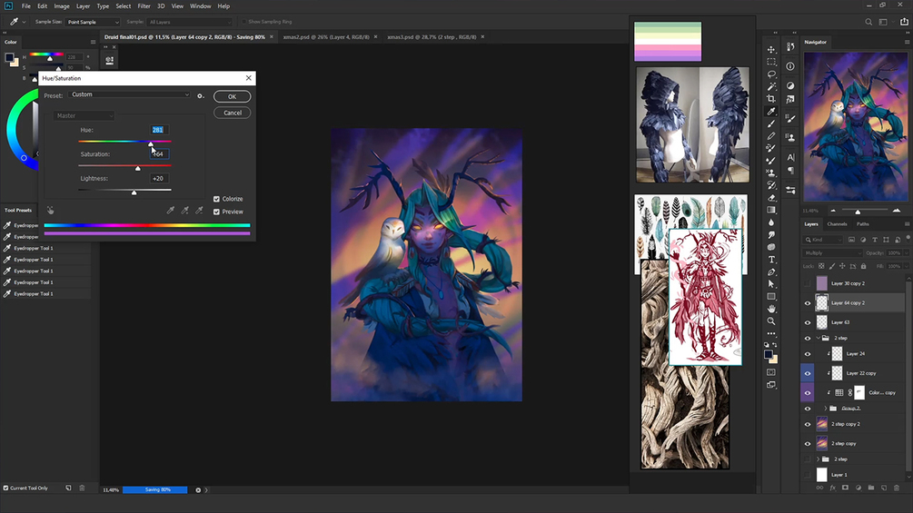This screenshot has height=513, width=913.
Task: Expand the hidden 2 step group
Action: [x=819, y=459]
